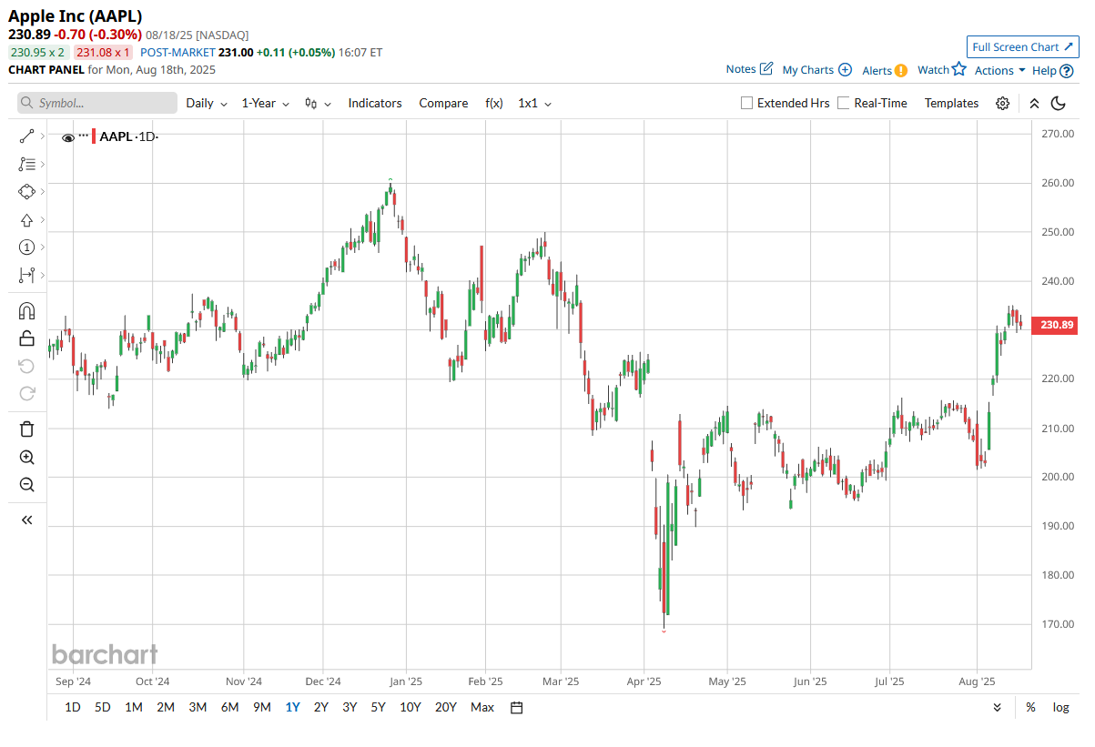Select the Max range tab
Viewport: 1095px width, 747px height.
(x=482, y=707)
